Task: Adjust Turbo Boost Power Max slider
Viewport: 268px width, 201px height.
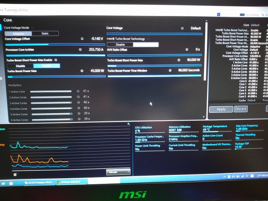Action: [57, 77]
